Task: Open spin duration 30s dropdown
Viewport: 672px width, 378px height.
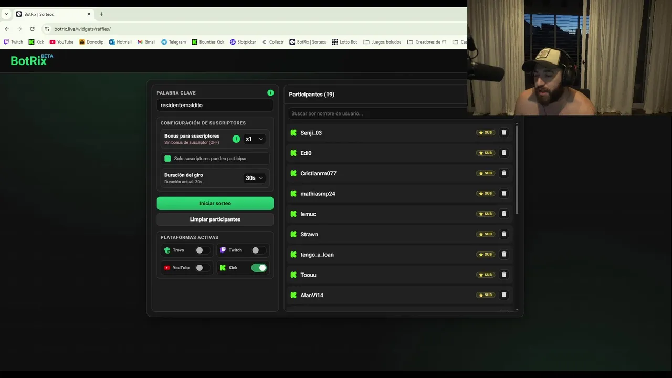Action: click(254, 178)
